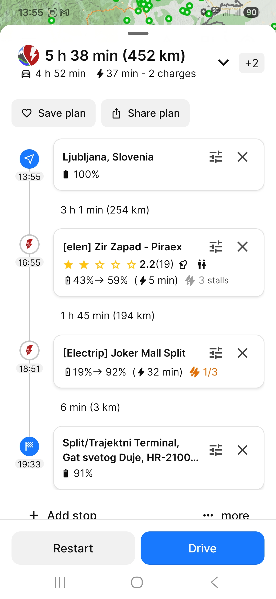The width and height of the screenshot is (276, 599).
Task: Tap the checkered flag destination marker
Action: coord(29,446)
